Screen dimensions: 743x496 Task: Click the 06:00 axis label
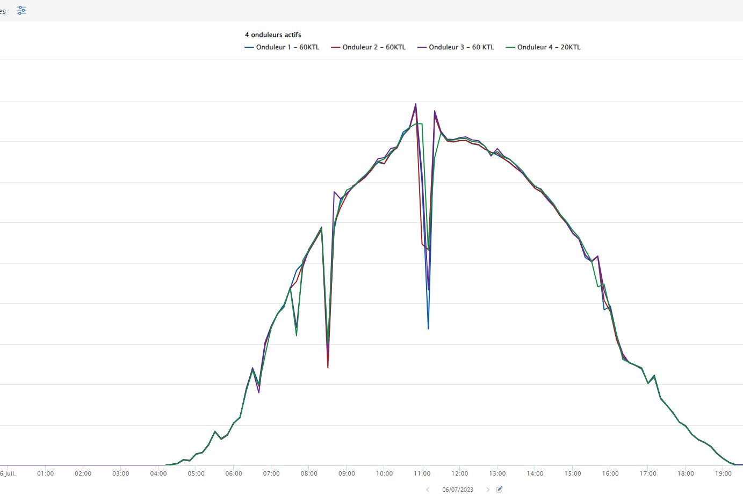click(234, 473)
